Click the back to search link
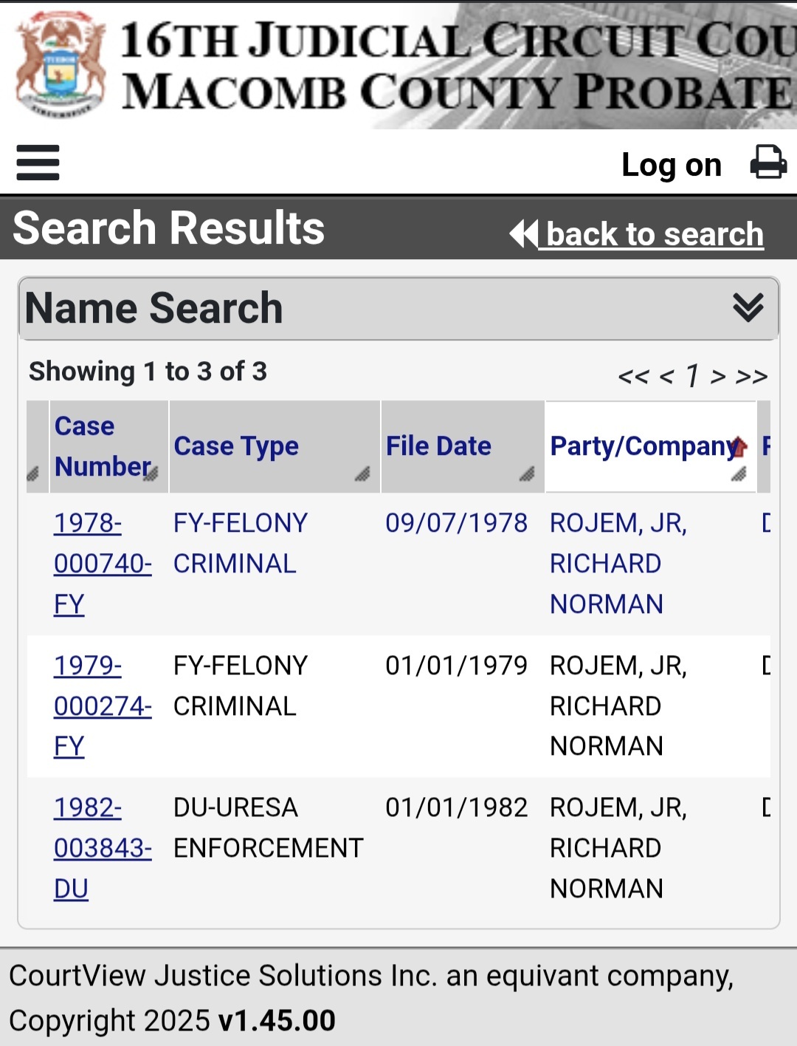Viewport: 797px width, 1046px height. pyautogui.click(x=654, y=234)
